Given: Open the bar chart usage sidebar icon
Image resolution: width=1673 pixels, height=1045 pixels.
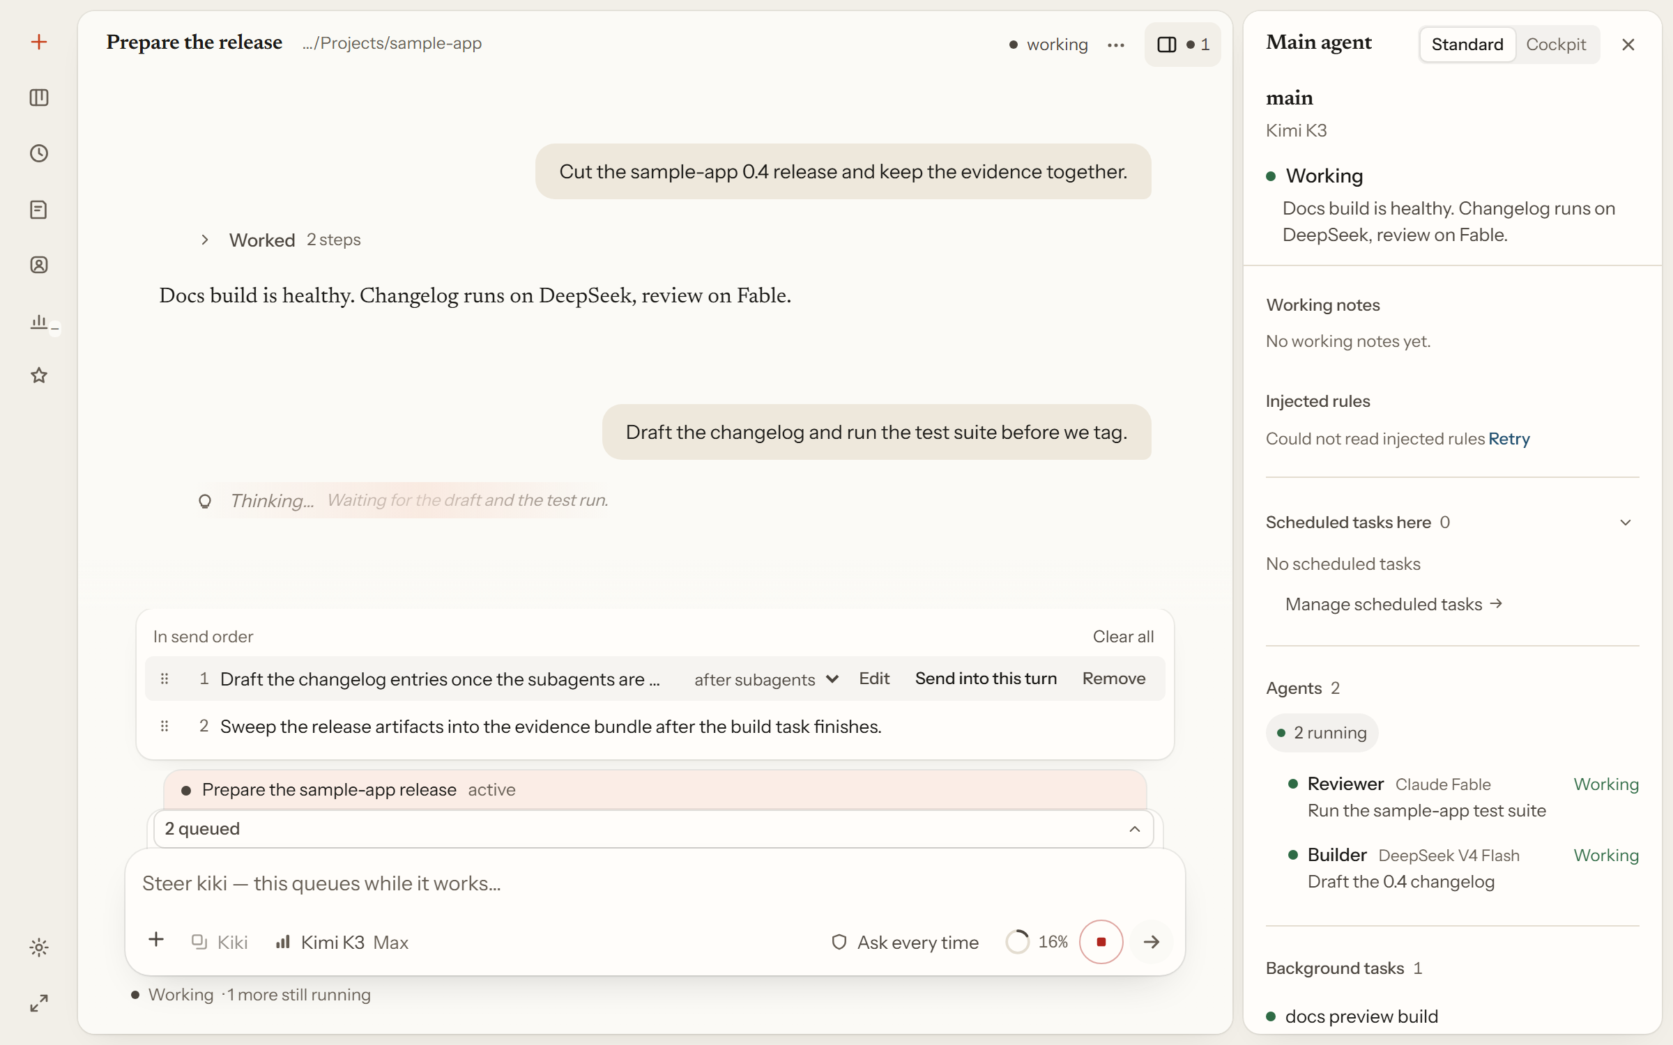Looking at the screenshot, I should pos(39,321).
